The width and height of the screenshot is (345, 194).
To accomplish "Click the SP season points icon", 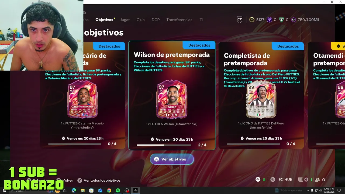I will [x=294, y=20].
